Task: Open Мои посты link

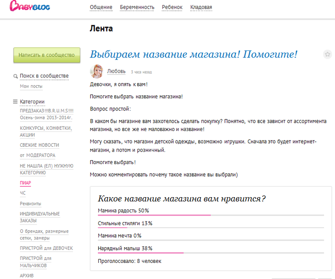Action: (x=31, y=86)
